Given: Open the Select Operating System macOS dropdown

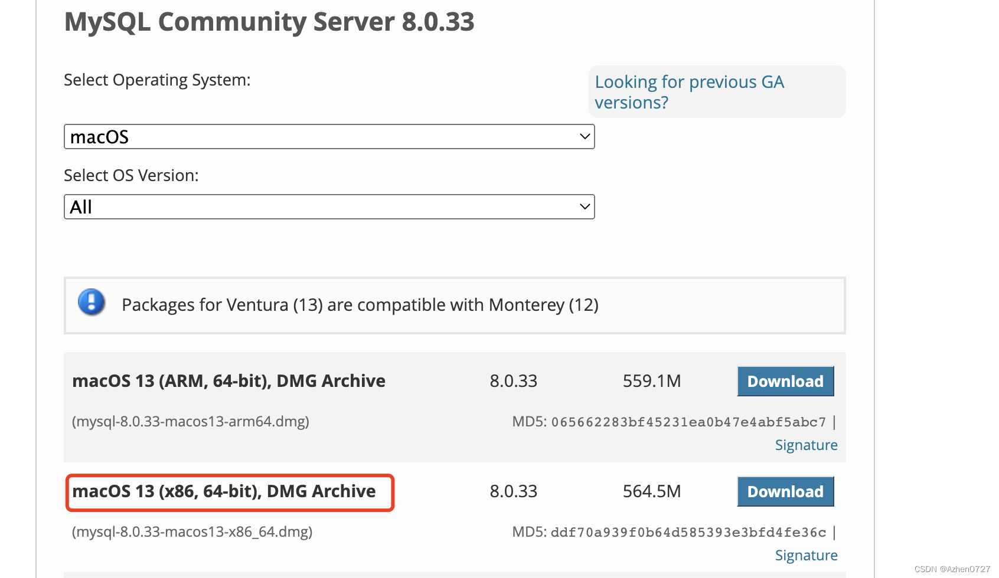Looking at the screenshot, I should tap(329, 137).
